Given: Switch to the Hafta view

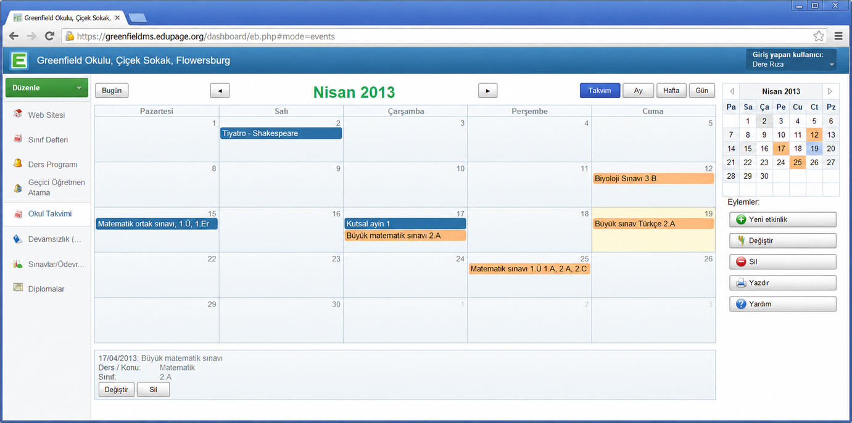Looking at the screenshot, I should point(671,91).
